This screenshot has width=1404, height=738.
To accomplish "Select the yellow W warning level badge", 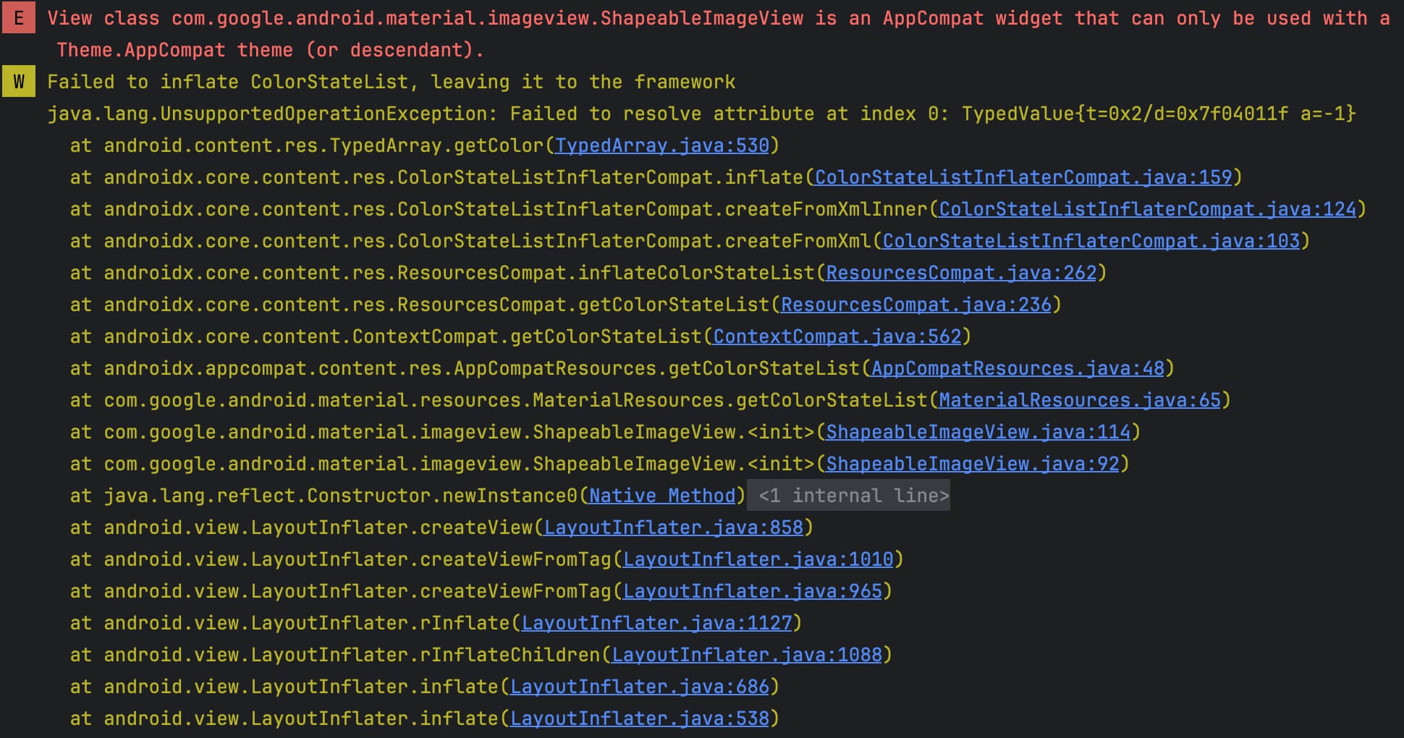I will pyautogui.click(x=19, y=82).
